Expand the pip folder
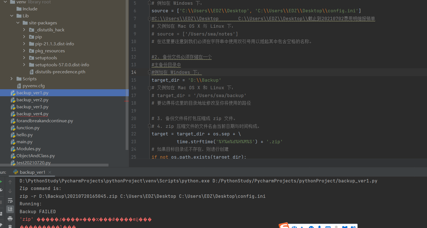The image size is (427, 228). 24,37
